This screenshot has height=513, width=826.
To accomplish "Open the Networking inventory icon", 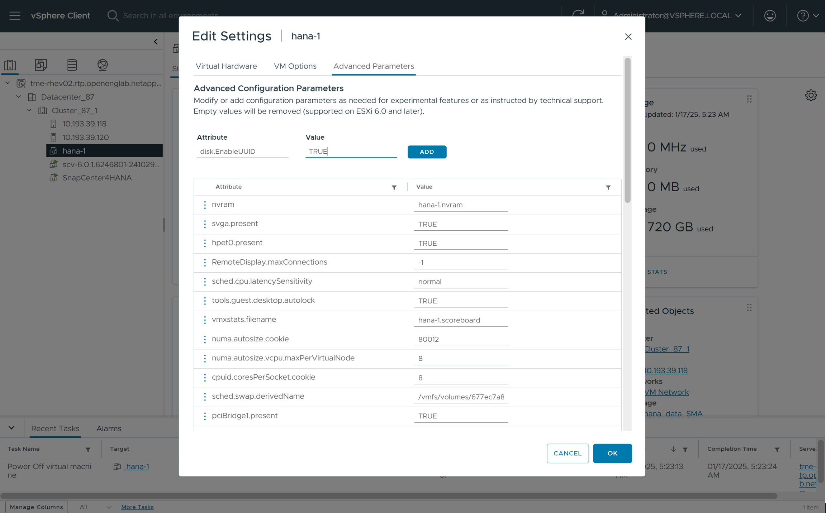I will click(103, 65).
